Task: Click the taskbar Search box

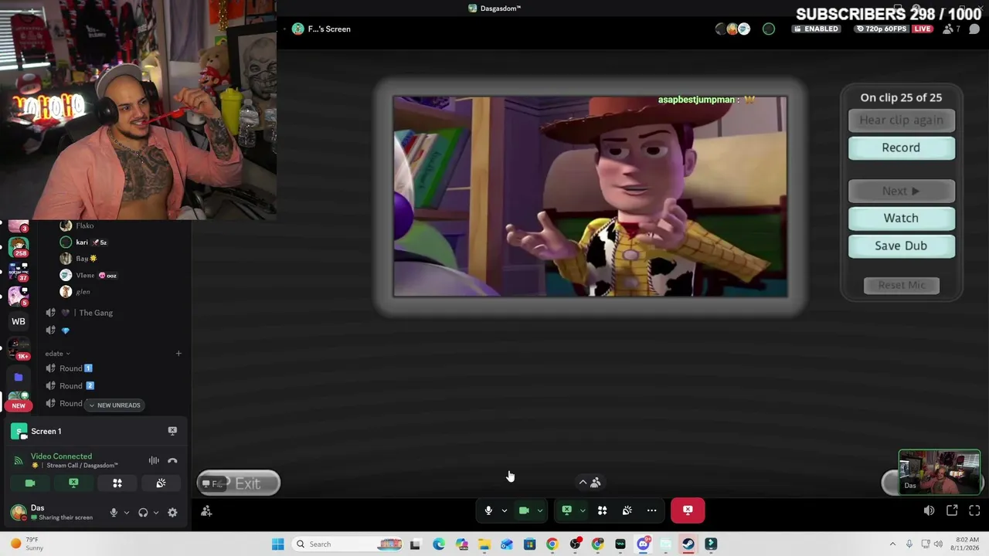Action: (348, 544)
